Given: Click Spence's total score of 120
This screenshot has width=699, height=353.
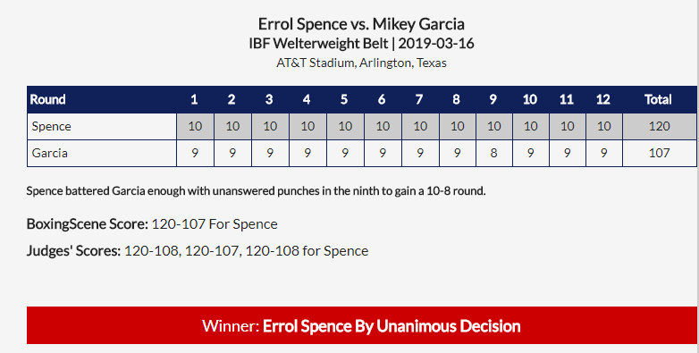Looking at the screenshot, I should click(659, 127).
